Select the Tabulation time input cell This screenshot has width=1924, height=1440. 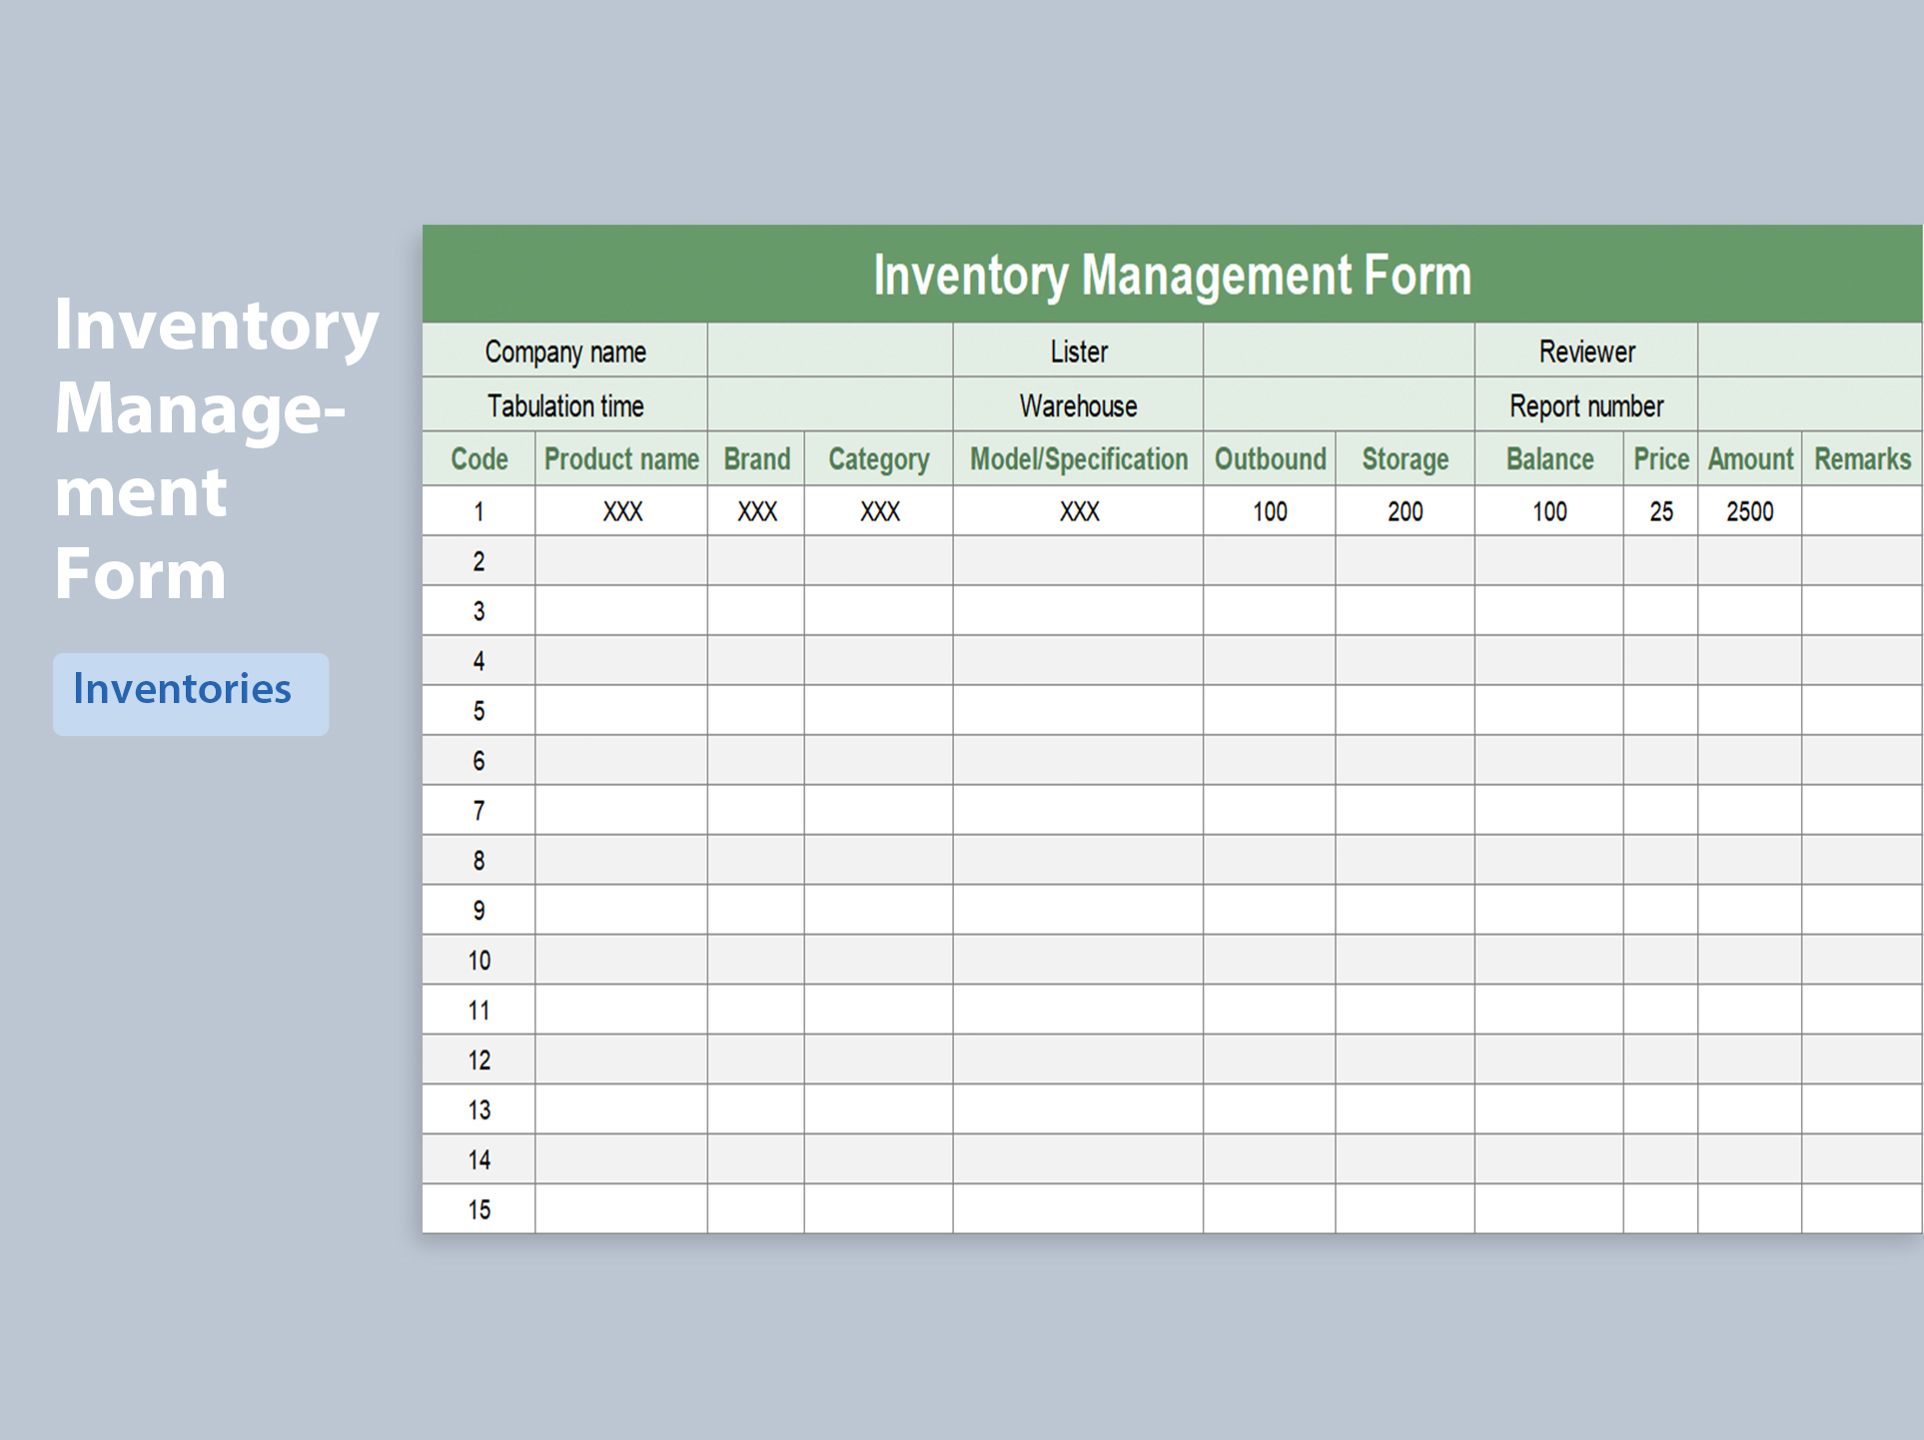point(829,405)
